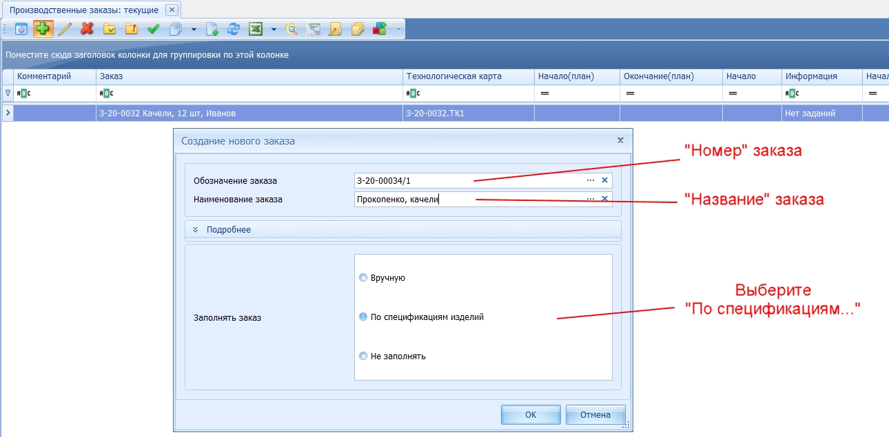Click the 'Технологическая карта' column header

[454, 76]
